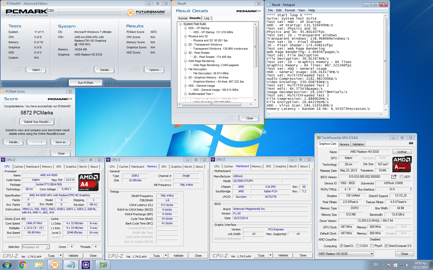Screen dimensions: 433x270
Task: Open Google Chrome from the taskbar
Action: coord(23,265)
